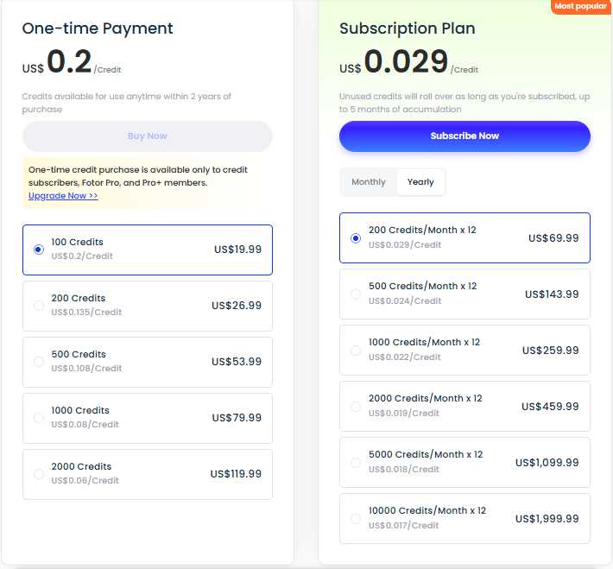Select 1000 Credits/Month x 12 subscription
613x569 pixels.
[x=356, y=350]
